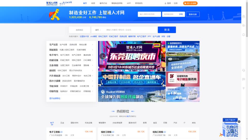Click chat icon beside 结构工程师

165,132
